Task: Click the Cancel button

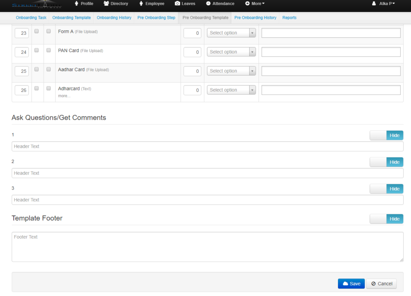Action: click(381, 284)
